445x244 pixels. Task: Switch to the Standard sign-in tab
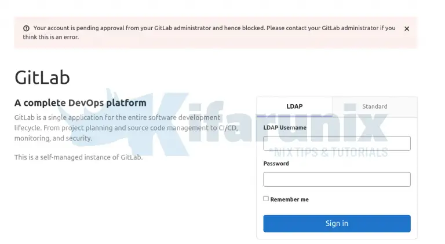click(x=374, y=106)
